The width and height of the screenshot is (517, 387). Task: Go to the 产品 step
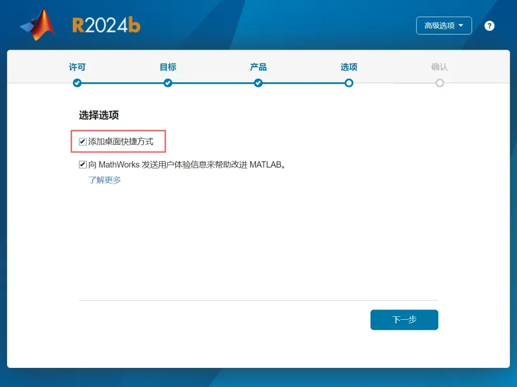258,67
